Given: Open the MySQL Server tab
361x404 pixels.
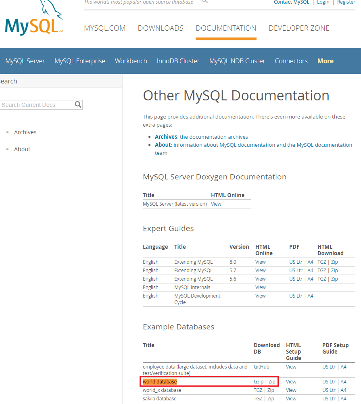Looking at the screenshot, I should [x=25, y=61].
